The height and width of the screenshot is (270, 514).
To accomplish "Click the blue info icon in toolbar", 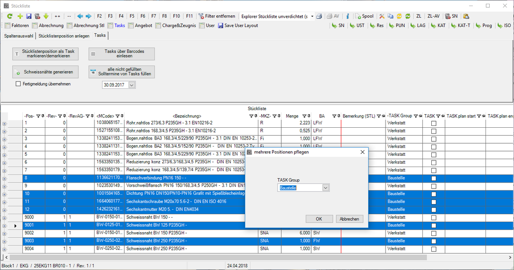I will pyautogui.click(x=347, y=16).
